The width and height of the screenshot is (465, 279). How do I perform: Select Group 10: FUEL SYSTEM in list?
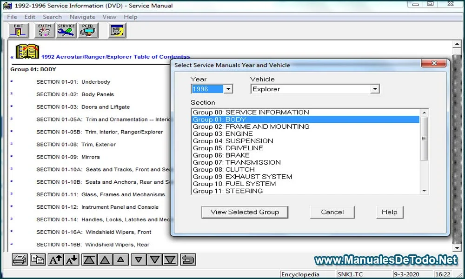306,184
